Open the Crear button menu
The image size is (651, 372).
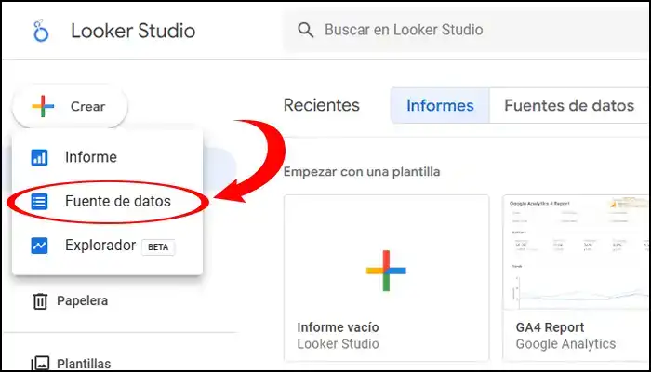pyautogui.click(x=70, y=106)
